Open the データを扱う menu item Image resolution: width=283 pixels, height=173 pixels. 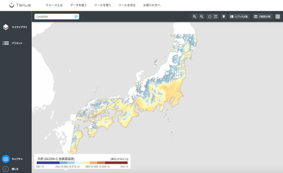pyautogui.click(x=79, y=5)
